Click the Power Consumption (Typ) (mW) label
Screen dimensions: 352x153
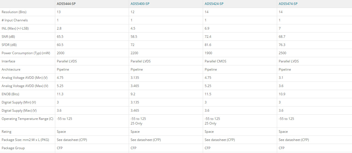pos(26,53)
